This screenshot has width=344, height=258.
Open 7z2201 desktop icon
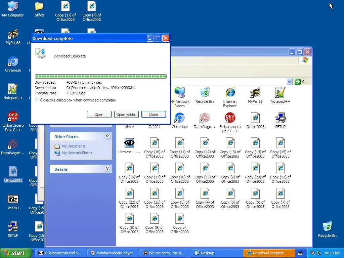click(x=13, y=202)
